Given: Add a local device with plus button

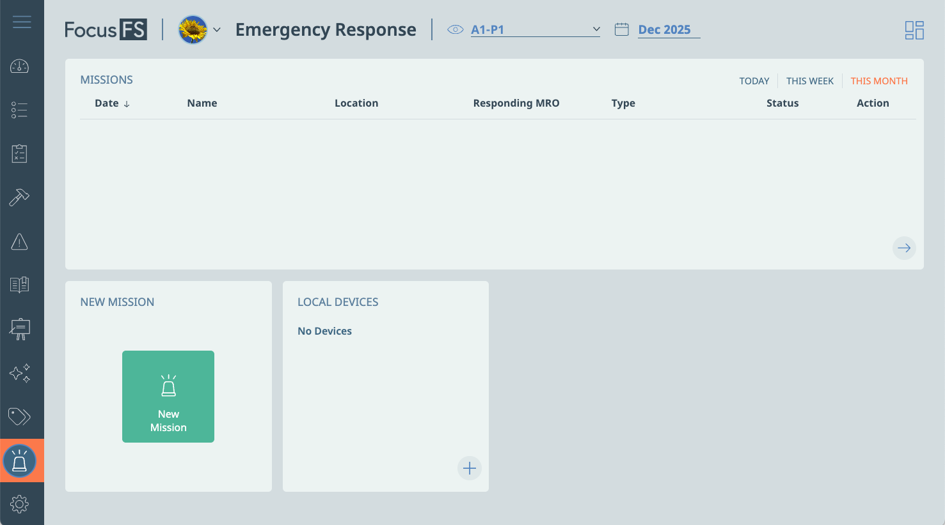Looking at the screenshot, I should (x=469, y=468).
